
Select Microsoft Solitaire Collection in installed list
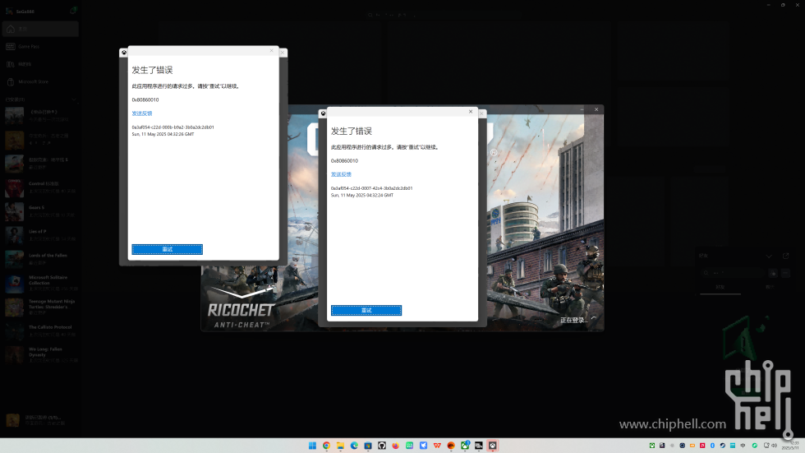pos(40,283)
